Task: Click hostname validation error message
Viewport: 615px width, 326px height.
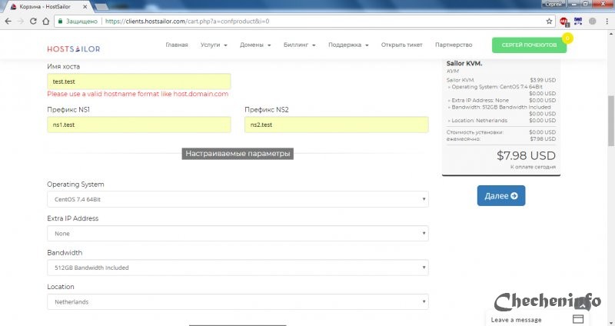Action: coord(138,94)
